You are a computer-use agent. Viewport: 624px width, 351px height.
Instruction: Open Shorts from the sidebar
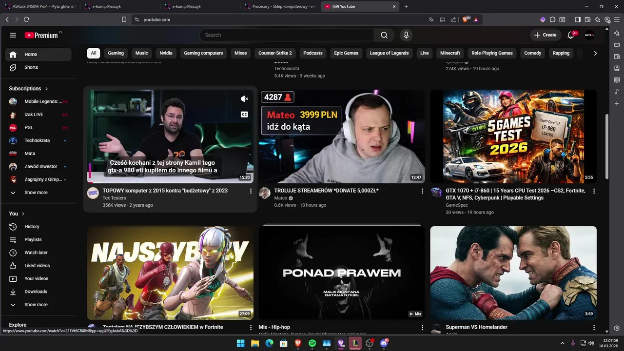[38, 67]
